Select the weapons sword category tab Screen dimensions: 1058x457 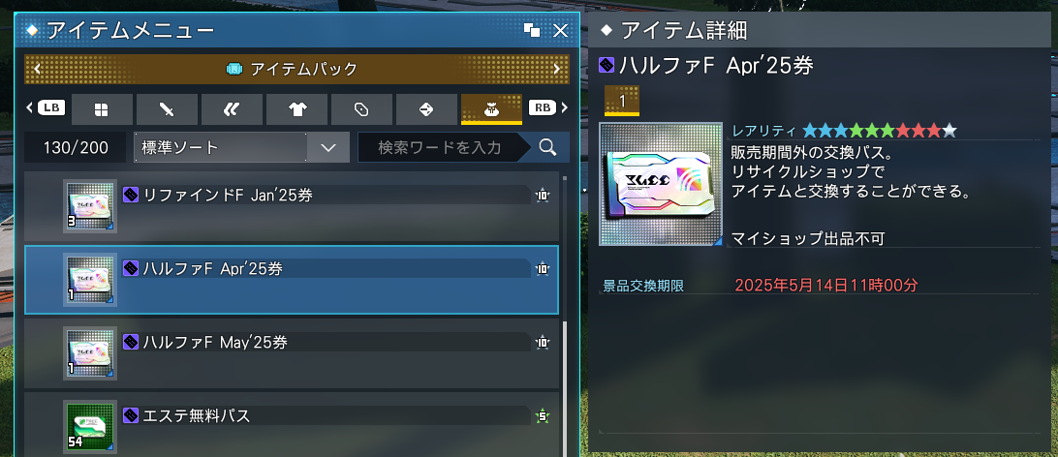pyautogui.click(x=167, y=109)
